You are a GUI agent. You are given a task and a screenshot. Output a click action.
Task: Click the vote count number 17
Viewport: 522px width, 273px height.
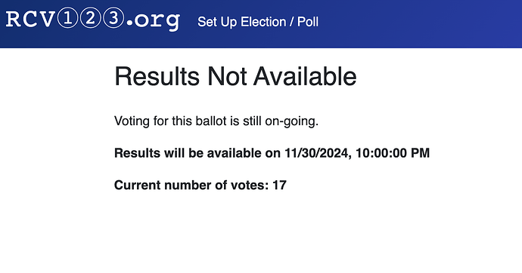click(x=279, y=185)
